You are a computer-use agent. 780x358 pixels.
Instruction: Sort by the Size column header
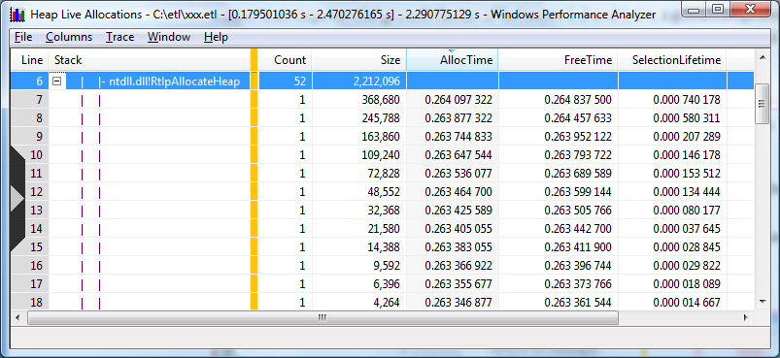(x=359, y=60)
